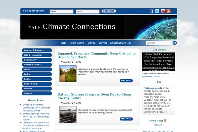
Task: Select the Commentary category
Action: click(37, 60)
